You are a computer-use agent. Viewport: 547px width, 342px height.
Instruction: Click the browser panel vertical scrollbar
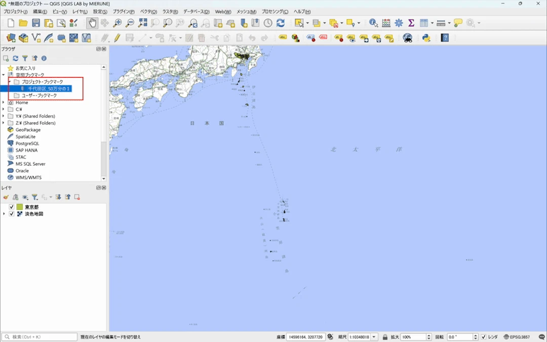coord(104,122)
